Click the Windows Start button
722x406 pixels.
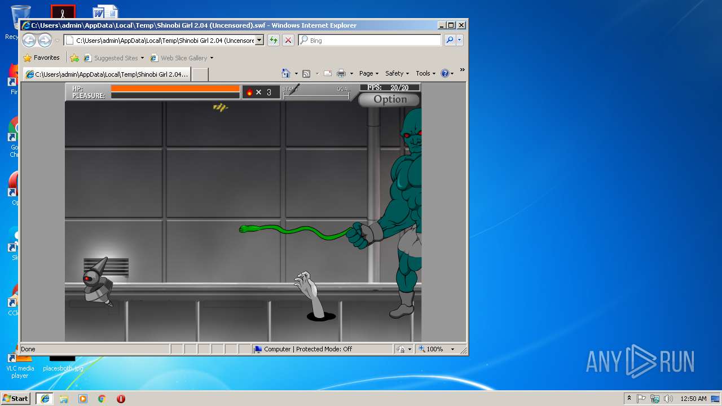[x=16, y=398]
